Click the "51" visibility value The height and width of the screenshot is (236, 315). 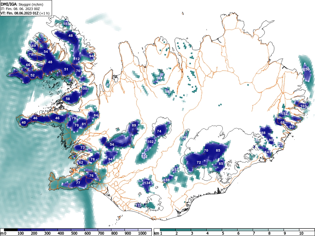tap(66, 69)
